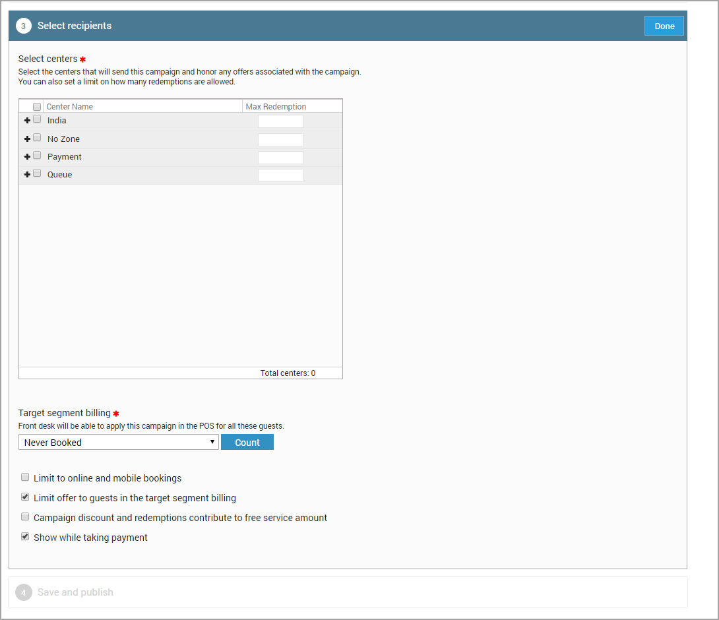Viewport: 719px width, 620px height.
Task: Open the Never Booked segment dropdown
Action: [x=118, y=442]
